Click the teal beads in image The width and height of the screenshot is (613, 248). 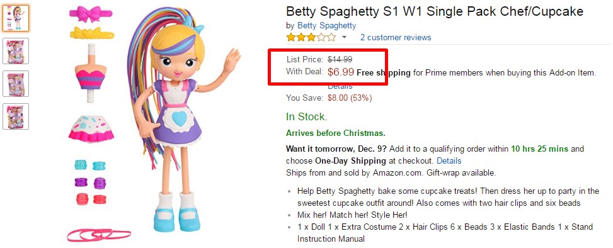tap(90, 166)
